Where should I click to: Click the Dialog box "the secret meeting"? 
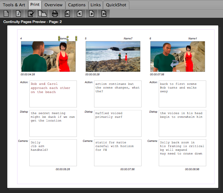click(53, 123)
